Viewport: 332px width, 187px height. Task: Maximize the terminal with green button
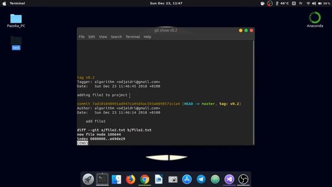pyautogui.click(x=246, y=31)
